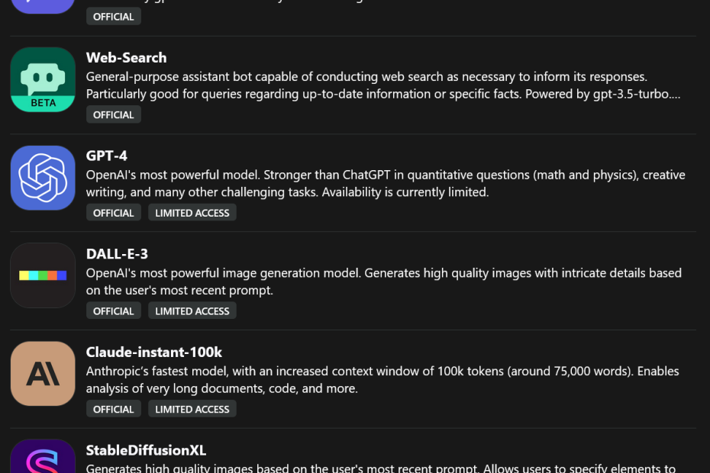Click the OFFICIAL badge under DALL-E-3

coord(113,311)
